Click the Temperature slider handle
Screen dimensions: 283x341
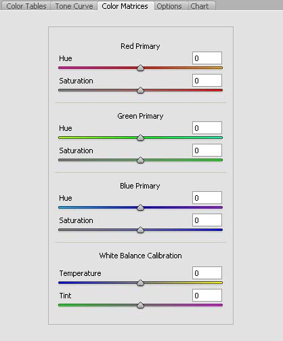coord(140,283)
